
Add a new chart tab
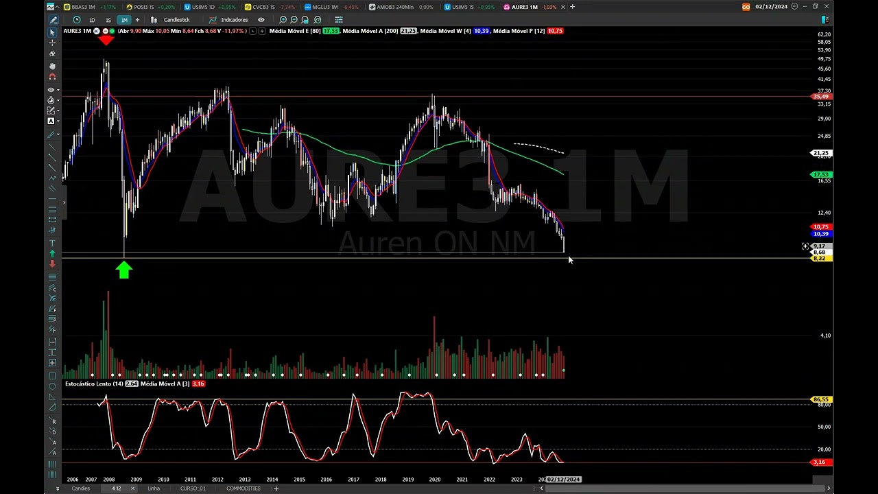tap(573, 7)
